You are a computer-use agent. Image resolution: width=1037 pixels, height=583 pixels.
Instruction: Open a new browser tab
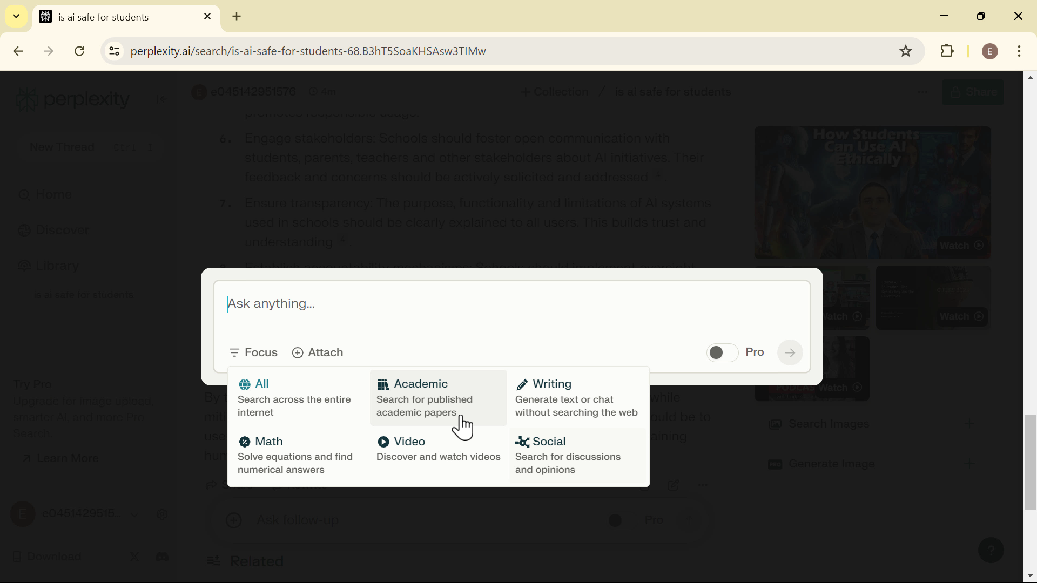237,17
